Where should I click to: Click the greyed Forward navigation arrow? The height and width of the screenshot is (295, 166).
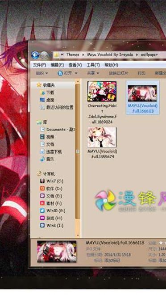44,55
